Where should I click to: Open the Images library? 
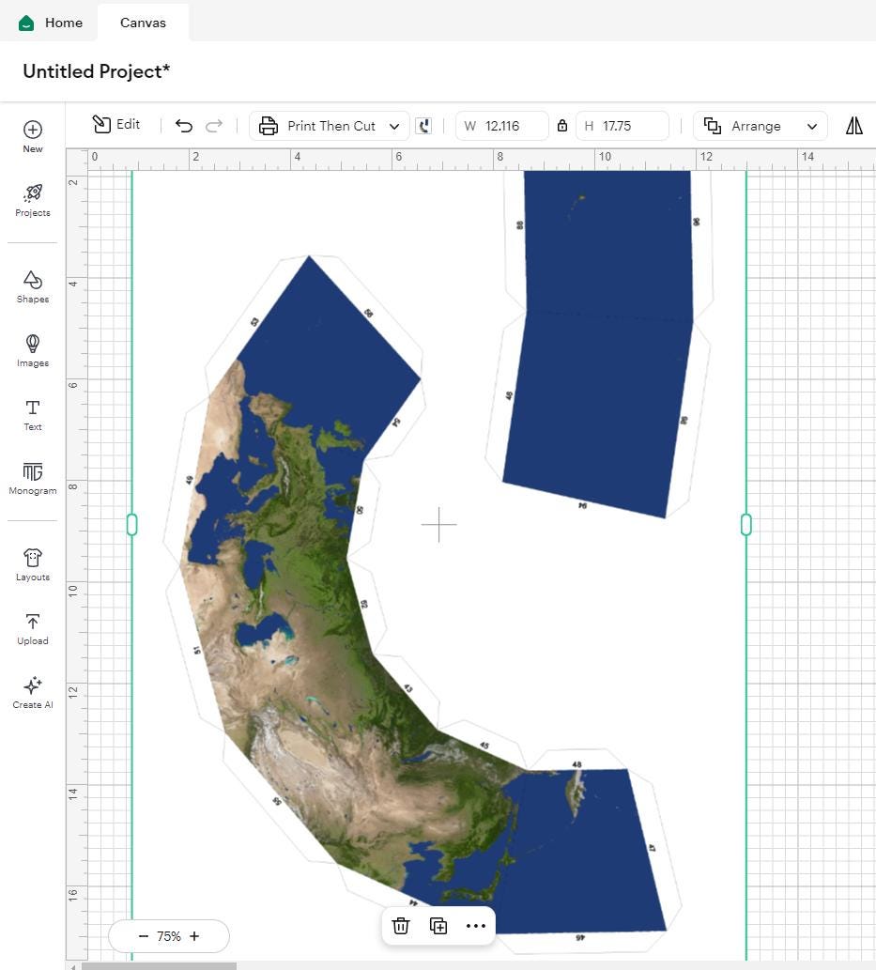click(x=33, y=351)
